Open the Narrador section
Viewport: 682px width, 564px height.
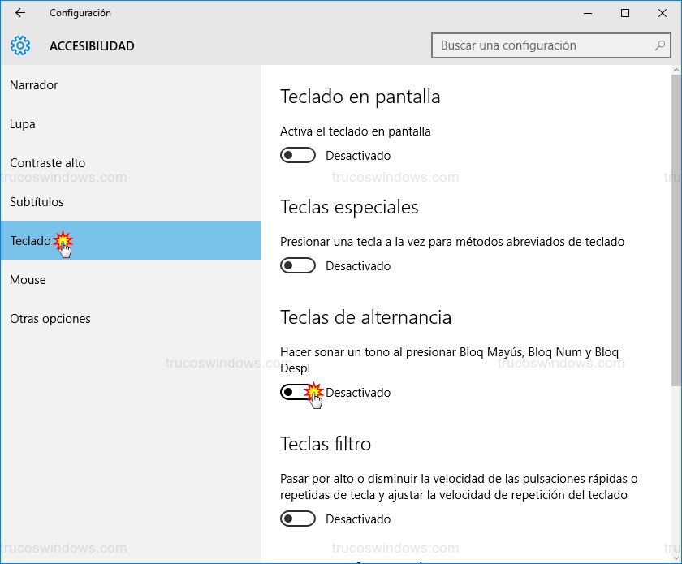tap(34, 85)
